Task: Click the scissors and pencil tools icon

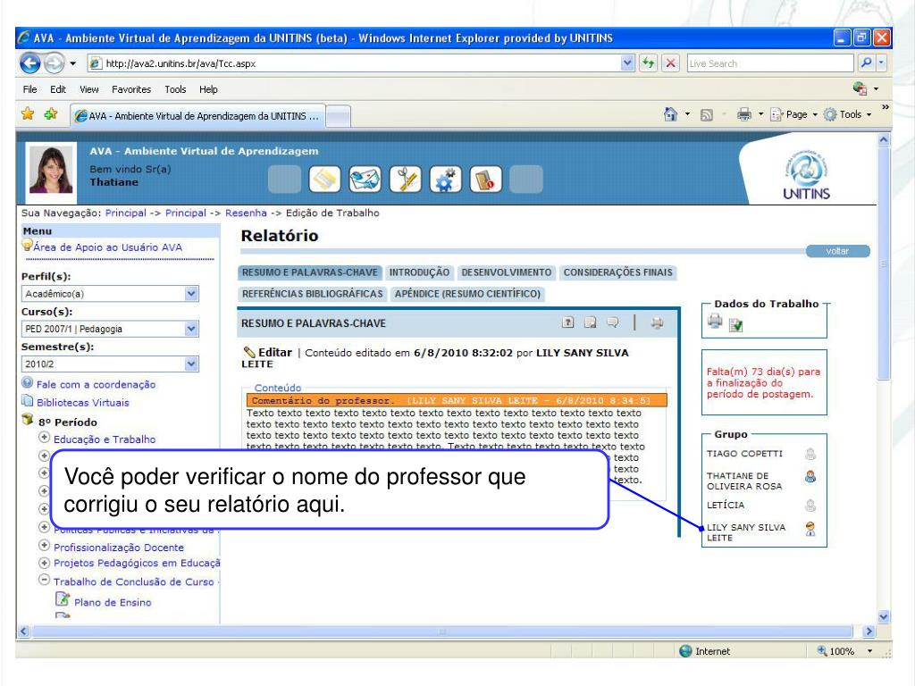Action: pyautogui.click(x=405, y=179)
